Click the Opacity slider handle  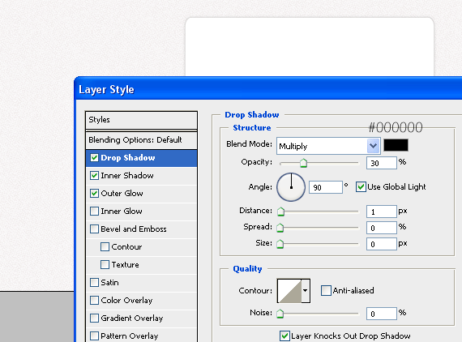pos(303,163)
